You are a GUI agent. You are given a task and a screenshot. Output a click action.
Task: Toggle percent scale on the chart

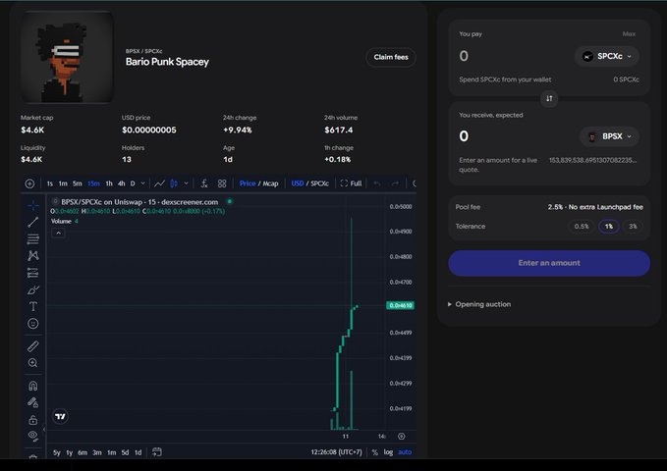pyautogui.click(x=375, y=452)
